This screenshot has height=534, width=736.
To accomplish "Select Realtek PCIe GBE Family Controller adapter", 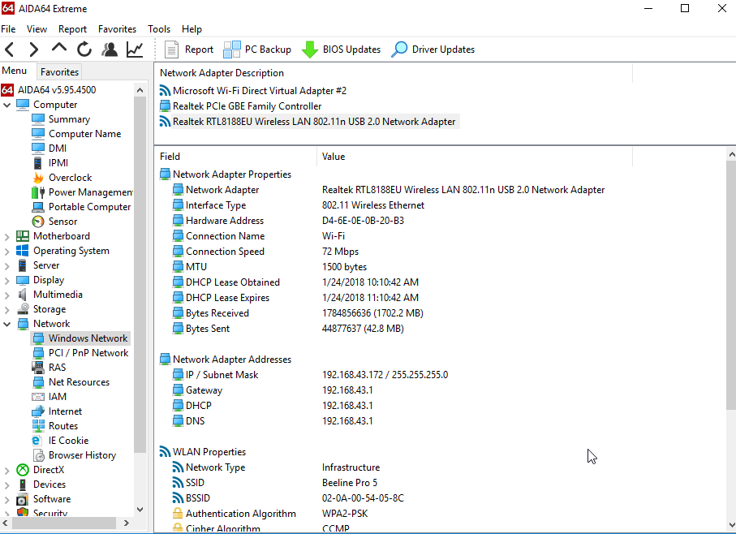I will click(x=247, y=106).
